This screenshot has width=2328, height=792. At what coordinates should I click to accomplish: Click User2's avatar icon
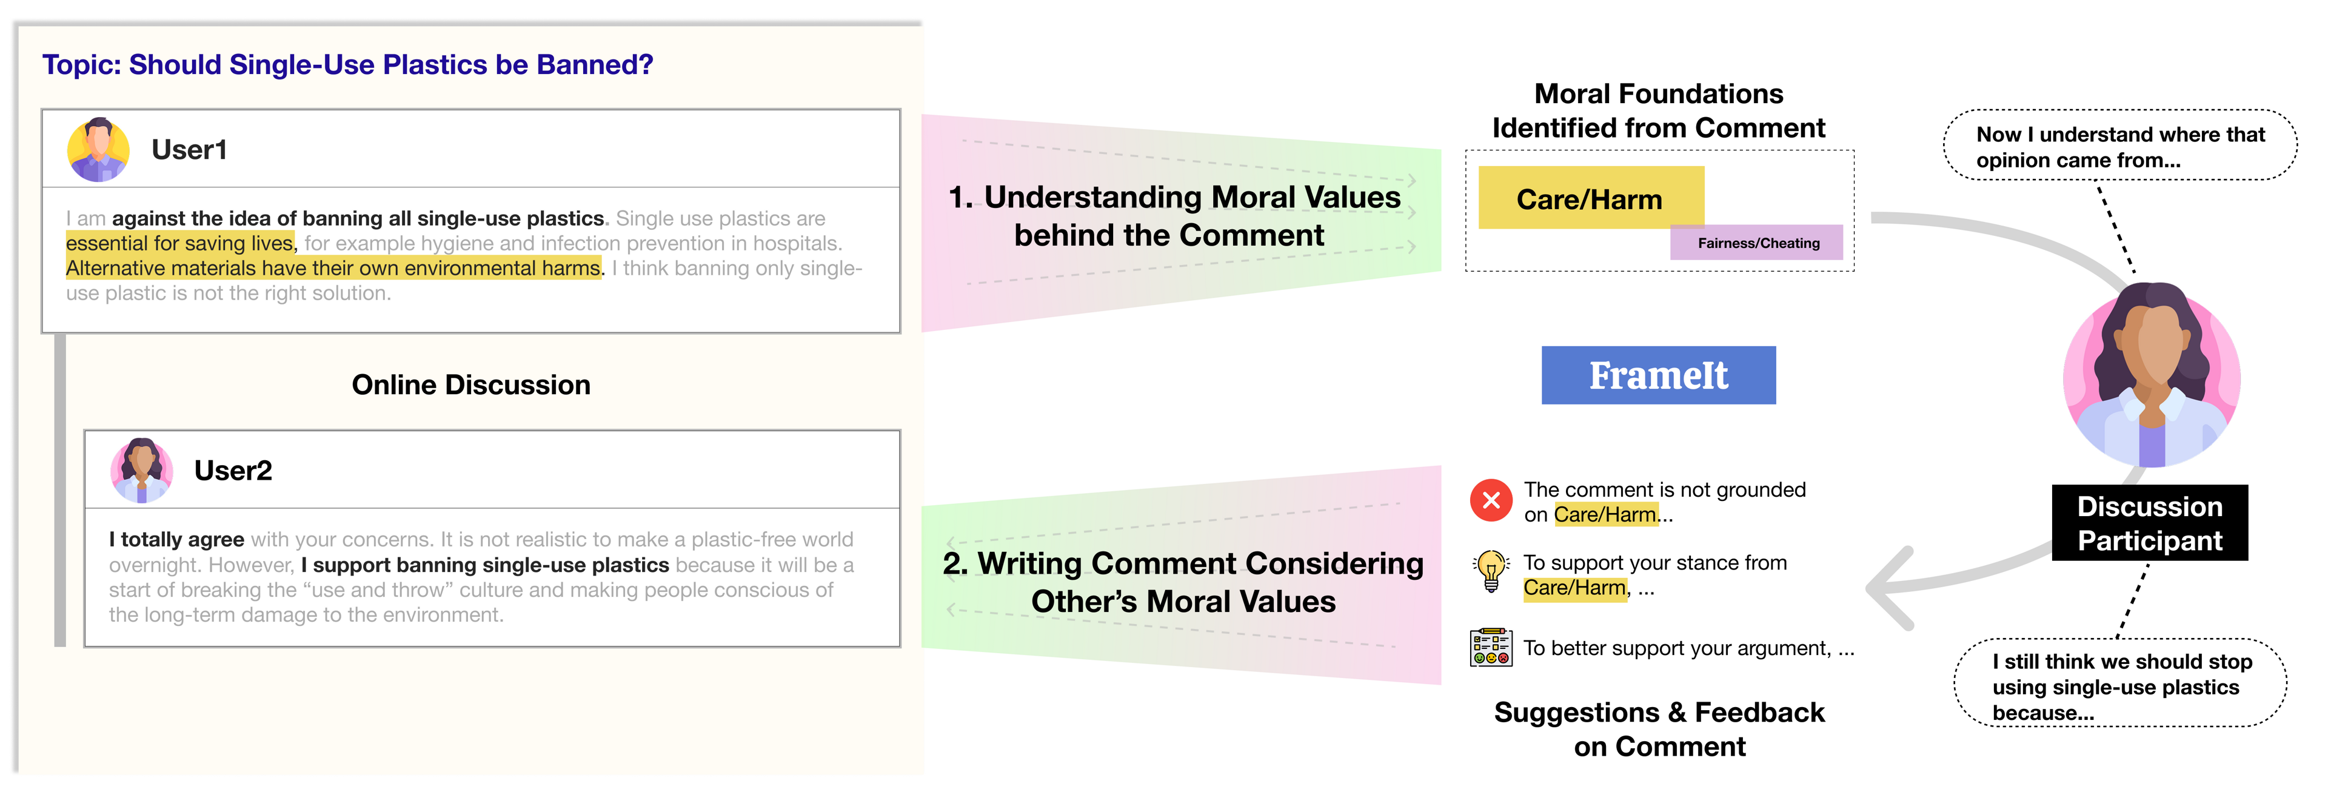[142, 470]
